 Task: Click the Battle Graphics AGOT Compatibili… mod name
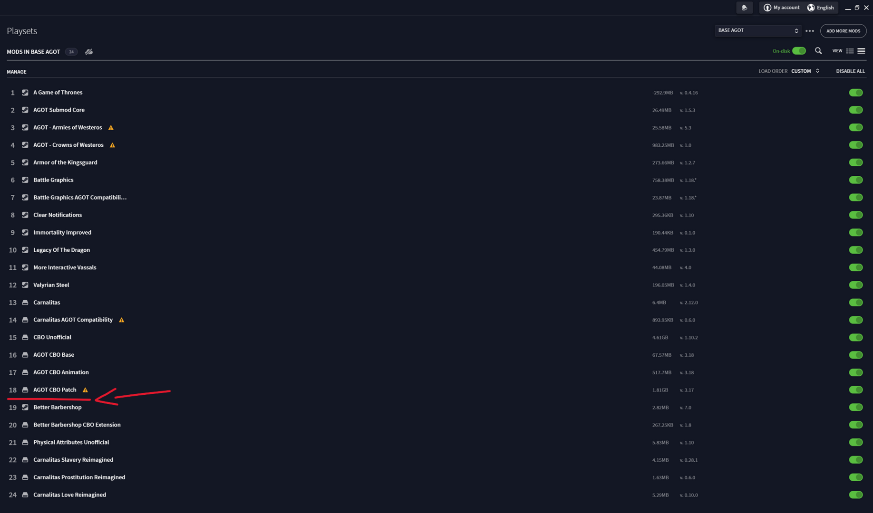click(x=80, y=198)
